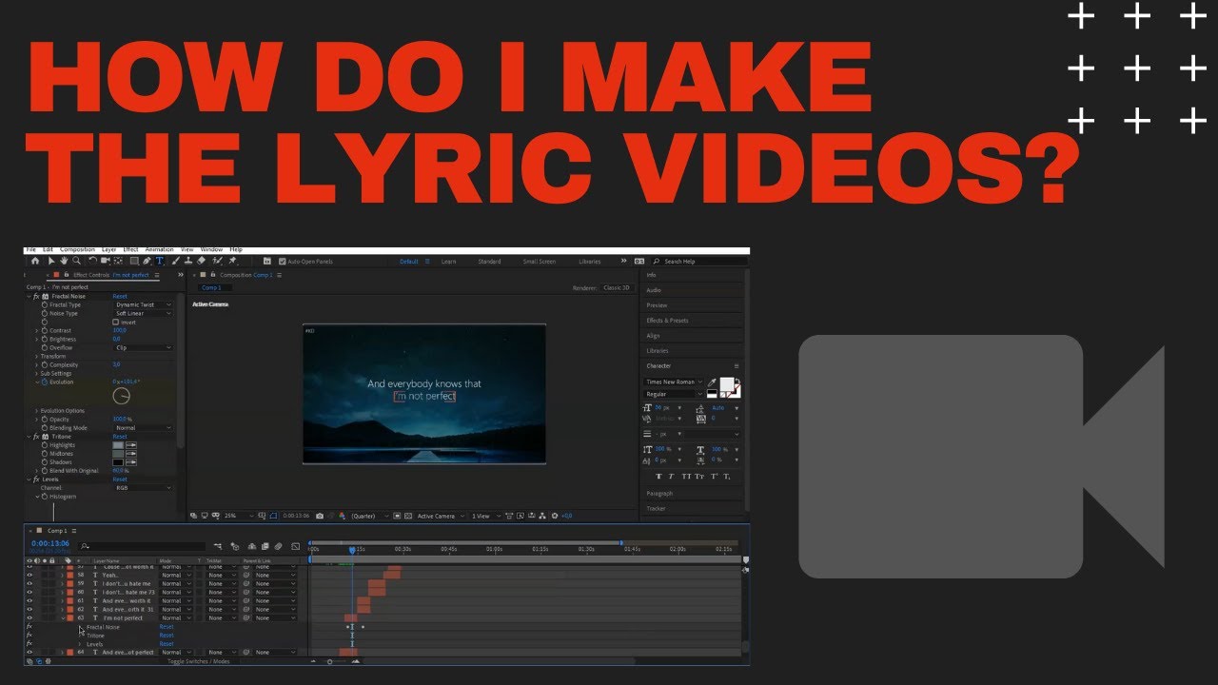
Task: Open the Tracker panel
Action: [x=657, y=509]
